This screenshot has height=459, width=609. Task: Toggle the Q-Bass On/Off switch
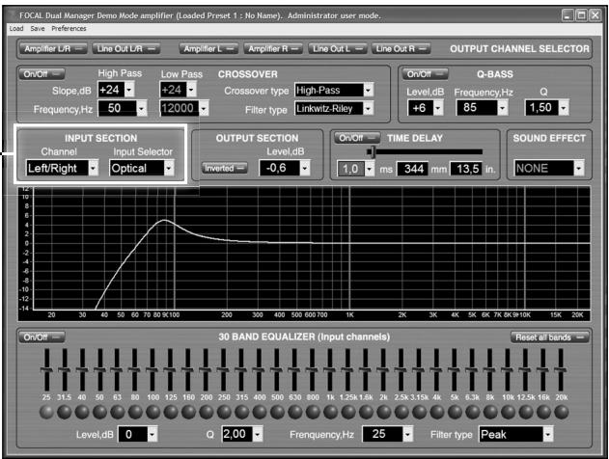(423, 73)
